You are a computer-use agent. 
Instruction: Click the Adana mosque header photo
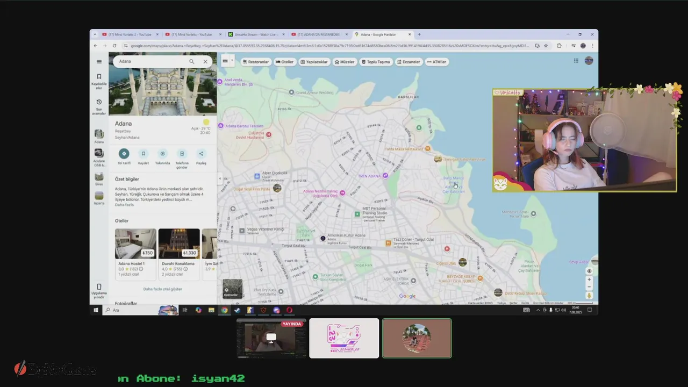163,91
